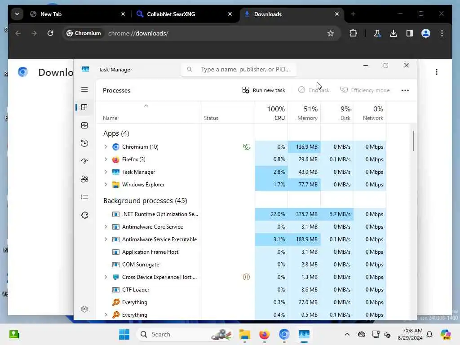Expand the Task Manager process row
The height and width of the screenshot is (345, 460).
coord(106,172)
